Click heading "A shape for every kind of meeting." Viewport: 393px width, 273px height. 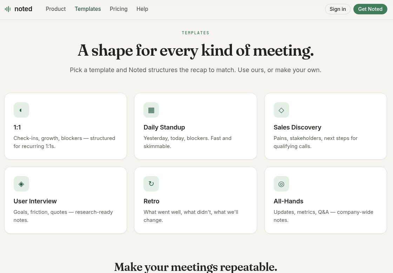195,50
